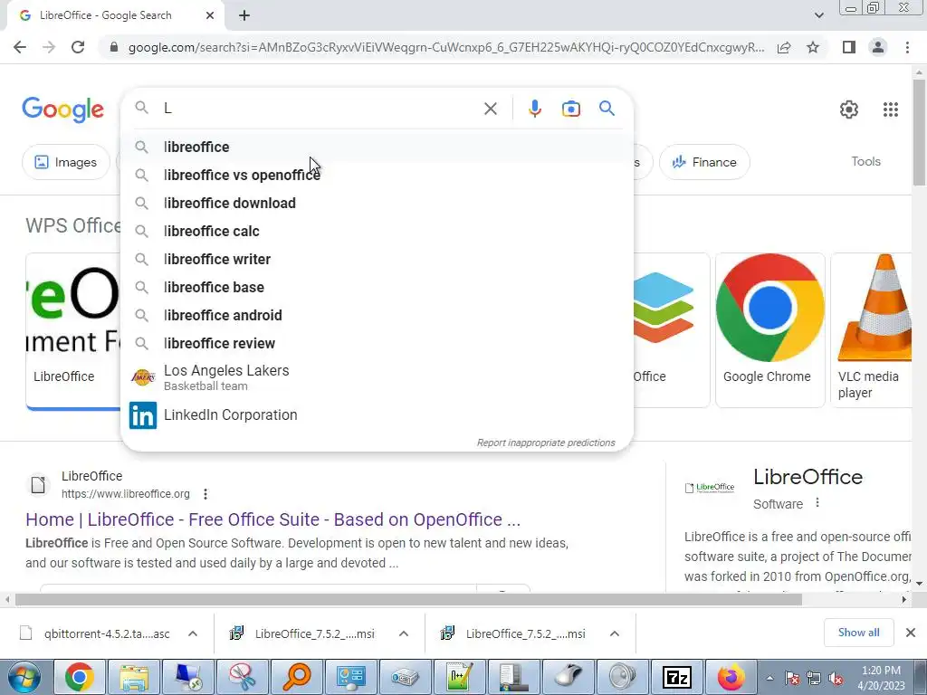Bookmark this page with the star
This screenshot has width=927, height=695.
(813, 47)
